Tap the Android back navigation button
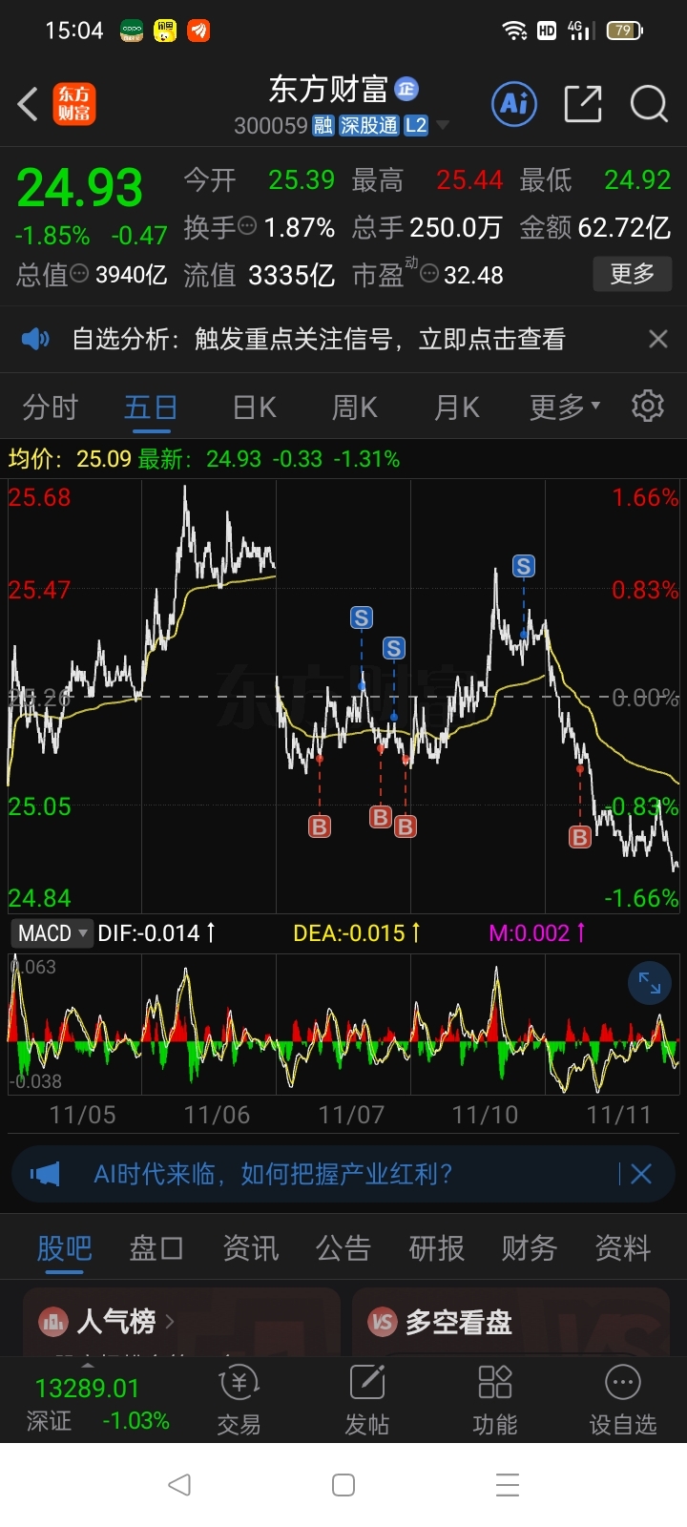The height and width of the screenshot is (1527, 687). coord(179,1484)
